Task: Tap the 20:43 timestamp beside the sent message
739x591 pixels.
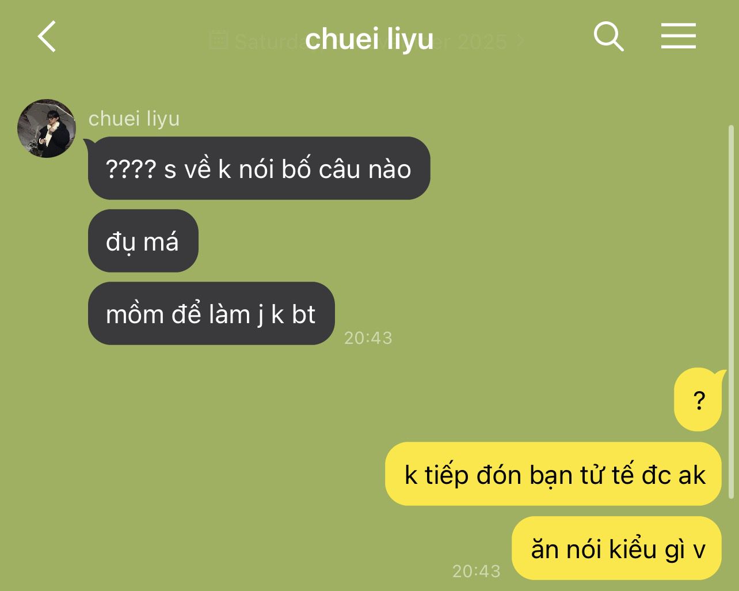Action: tap(477, 571)
